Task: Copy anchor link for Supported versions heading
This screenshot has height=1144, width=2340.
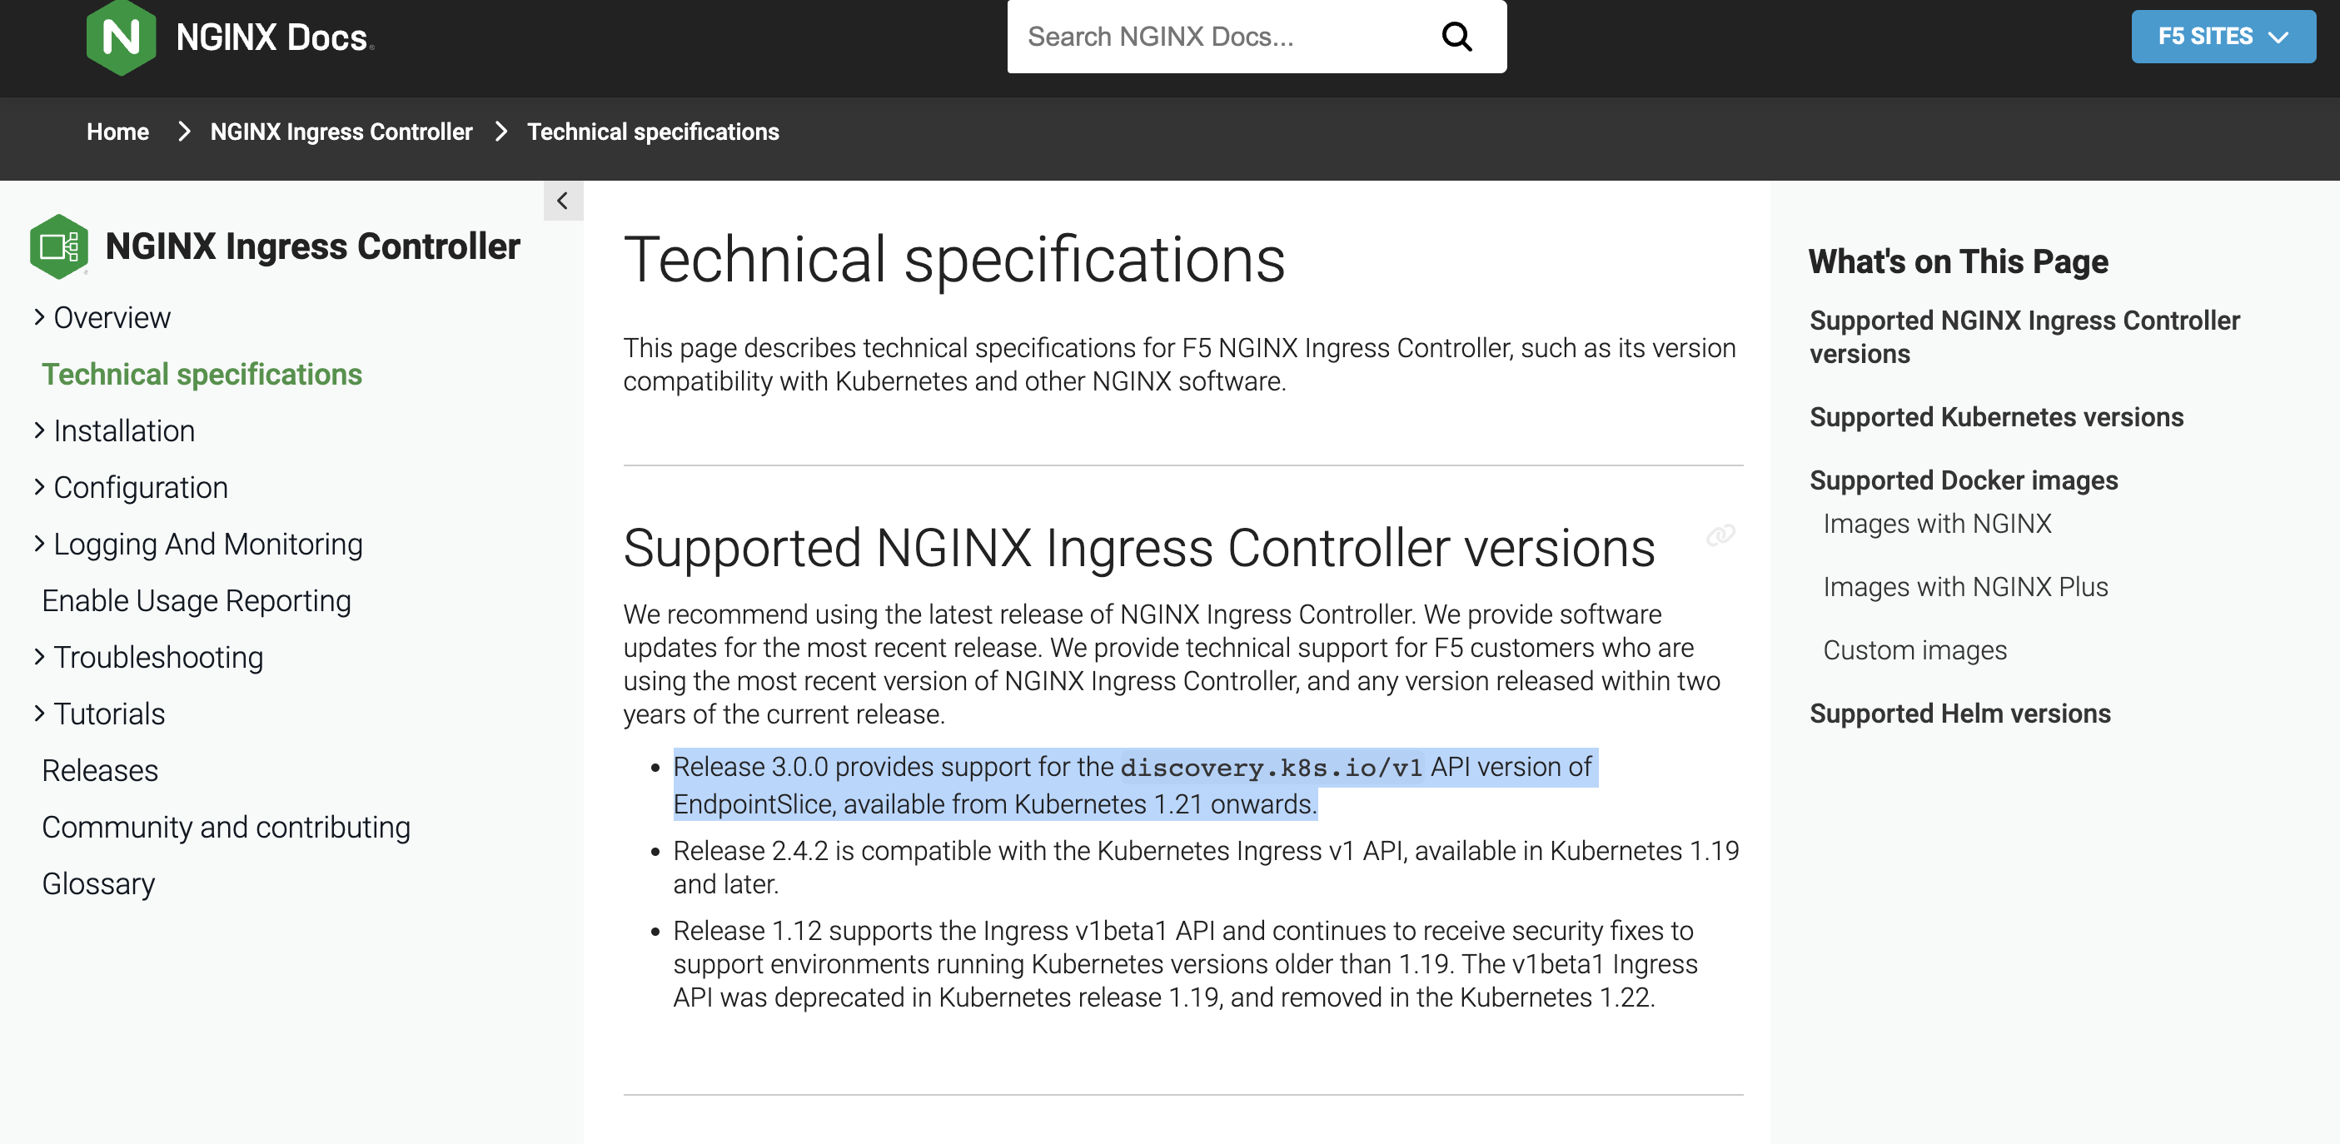Action: 1720,535
